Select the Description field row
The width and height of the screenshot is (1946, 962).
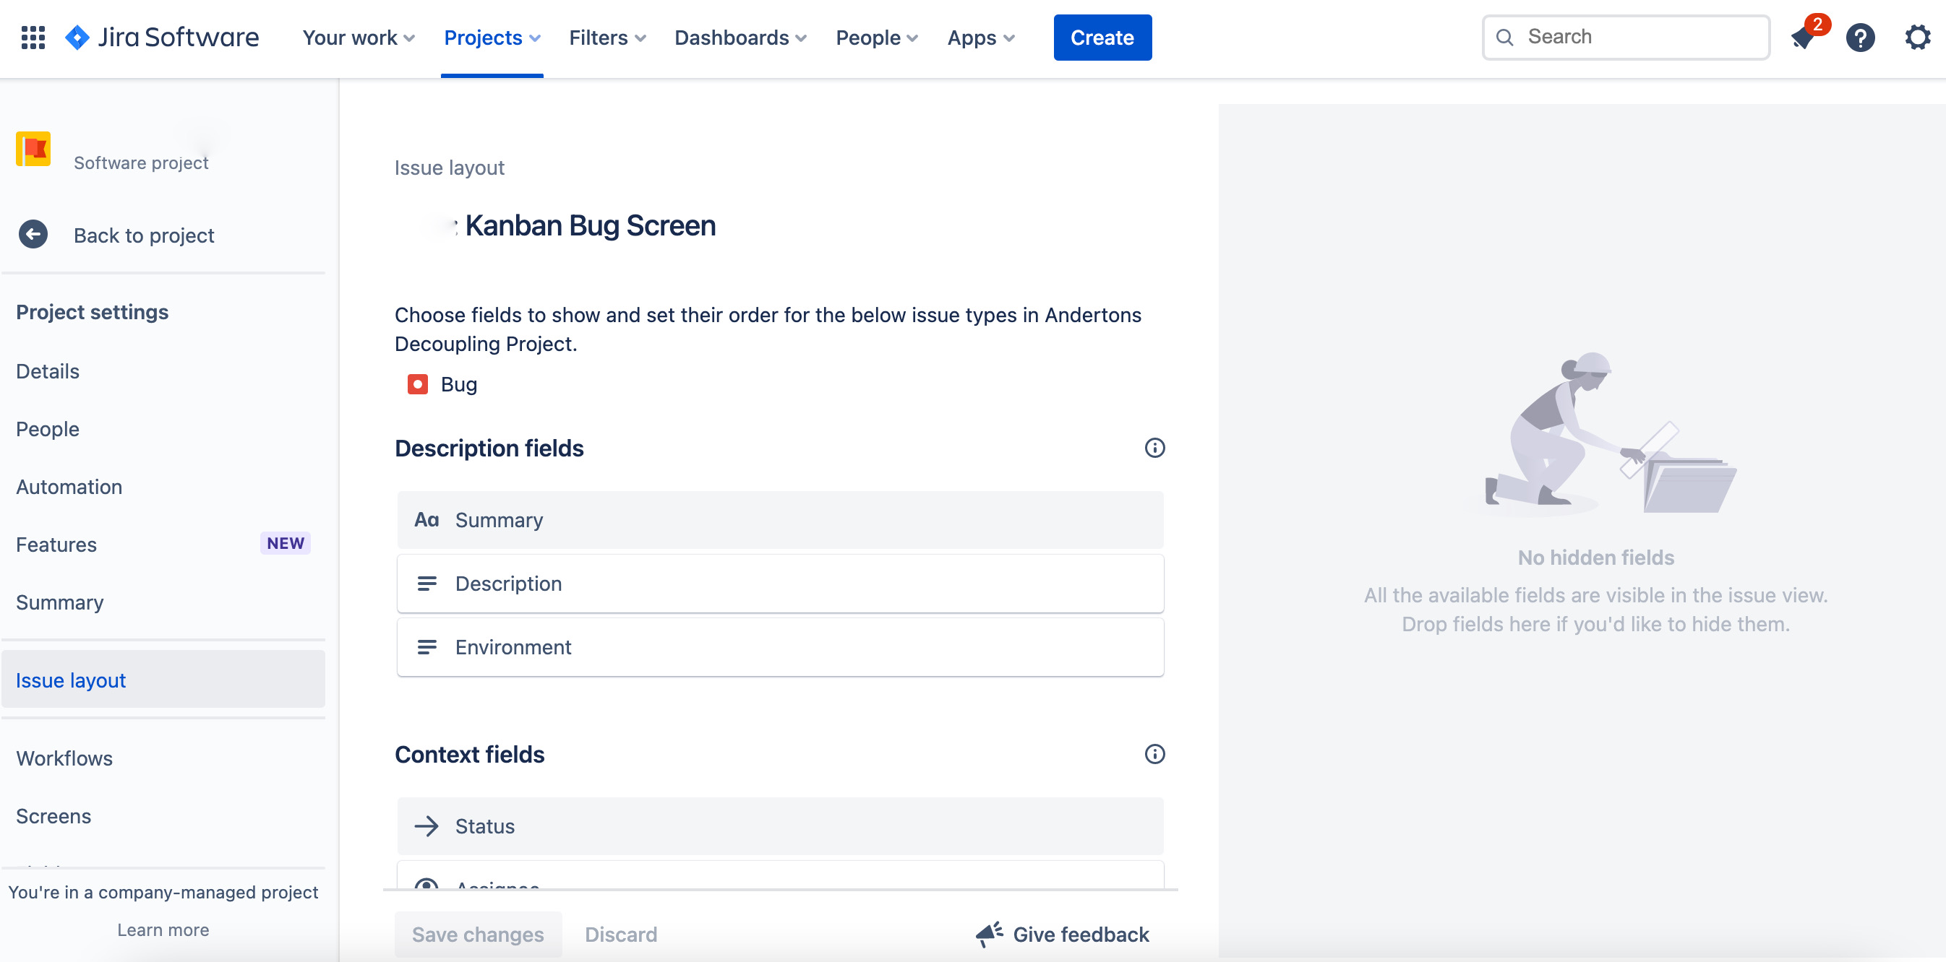click(x=779, y=584)
